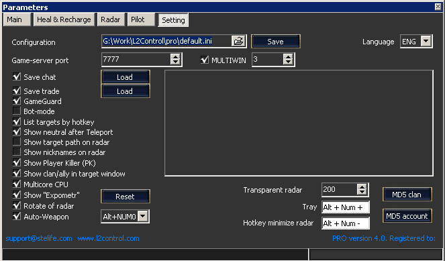Click the PRO version 4.0 registered text

click(384, 238)
